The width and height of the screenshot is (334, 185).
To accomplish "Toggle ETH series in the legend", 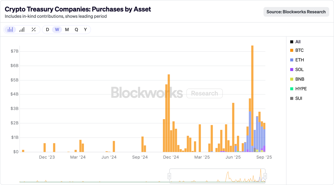I will click(x=297, y=60).
